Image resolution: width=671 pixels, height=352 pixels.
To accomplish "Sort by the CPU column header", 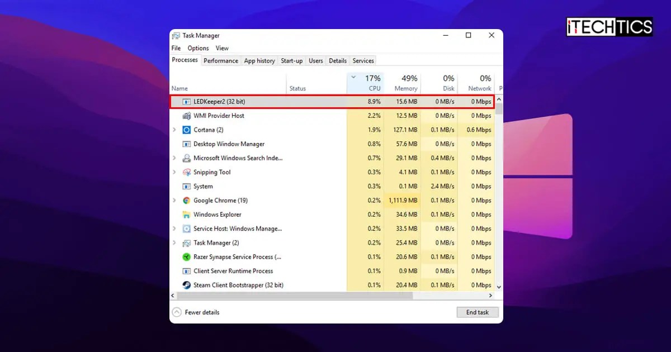I will click(x=365, y=83).
